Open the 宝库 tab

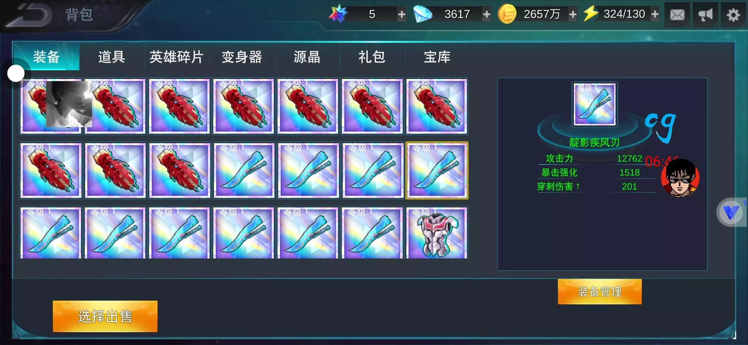click(437, 57)
